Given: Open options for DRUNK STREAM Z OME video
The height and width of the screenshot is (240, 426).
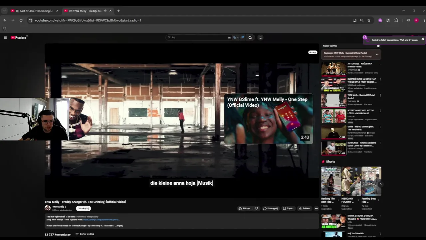Looking at the screenshot, I should pyautogui.click(x=380, y=216).
